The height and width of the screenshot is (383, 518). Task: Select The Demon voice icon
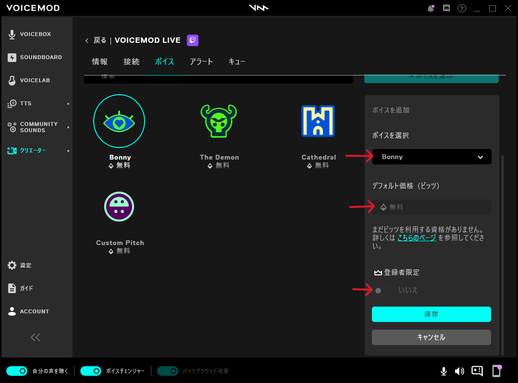(x=219, y=121)
